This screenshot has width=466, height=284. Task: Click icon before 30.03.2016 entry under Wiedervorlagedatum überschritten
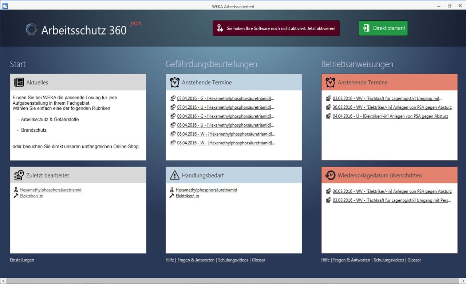(x=328, y=191)
